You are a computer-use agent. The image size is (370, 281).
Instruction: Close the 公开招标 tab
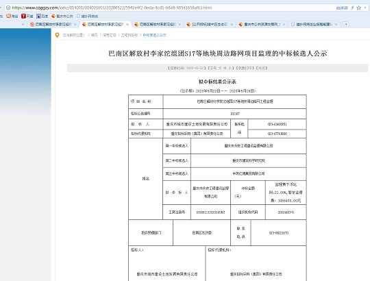pyautogui.click(x=232, y=24)
